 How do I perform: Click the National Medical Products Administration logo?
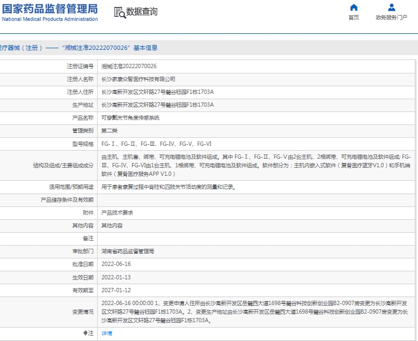tap(50, 12)
